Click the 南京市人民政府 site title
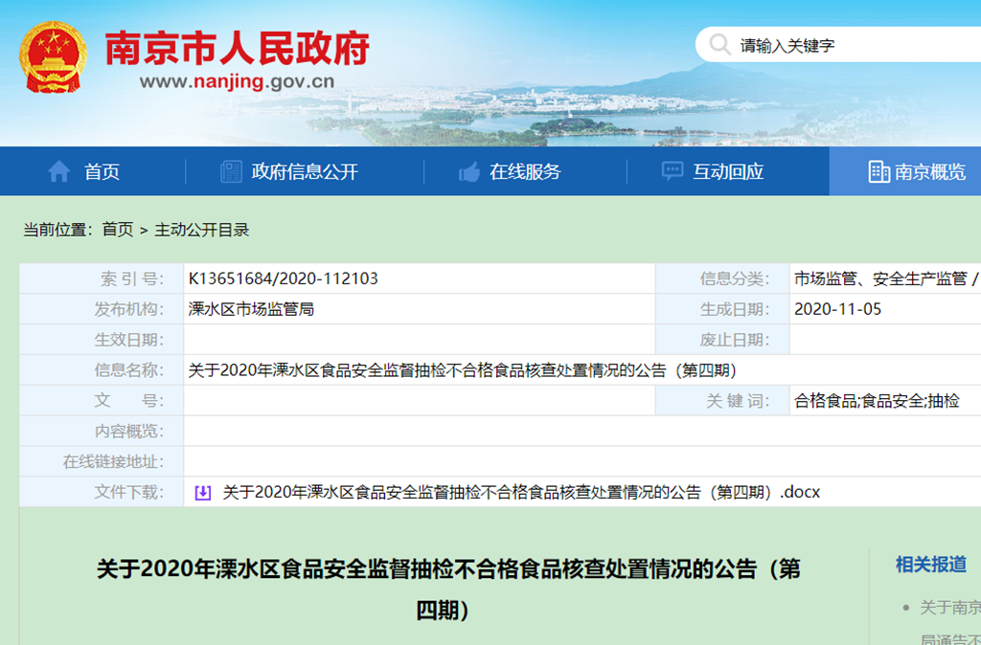This screenshot has height=645, width=981. (237, 48)
